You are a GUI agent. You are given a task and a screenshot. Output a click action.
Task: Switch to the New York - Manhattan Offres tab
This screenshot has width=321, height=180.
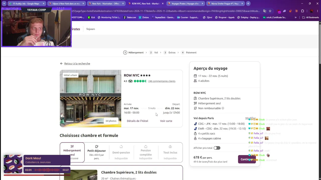point(106,3)
